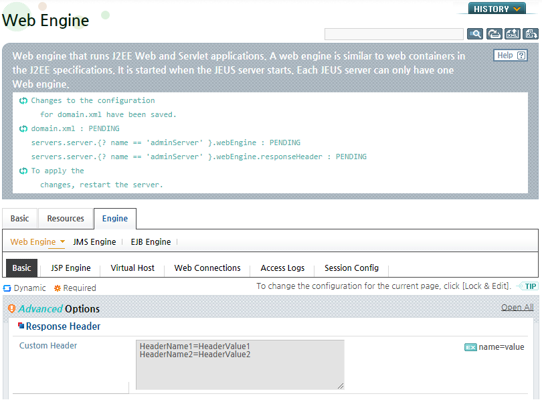Open the JSP Engine sub-tab
Viewport: 542px width, 400px height.
(71, 268)
